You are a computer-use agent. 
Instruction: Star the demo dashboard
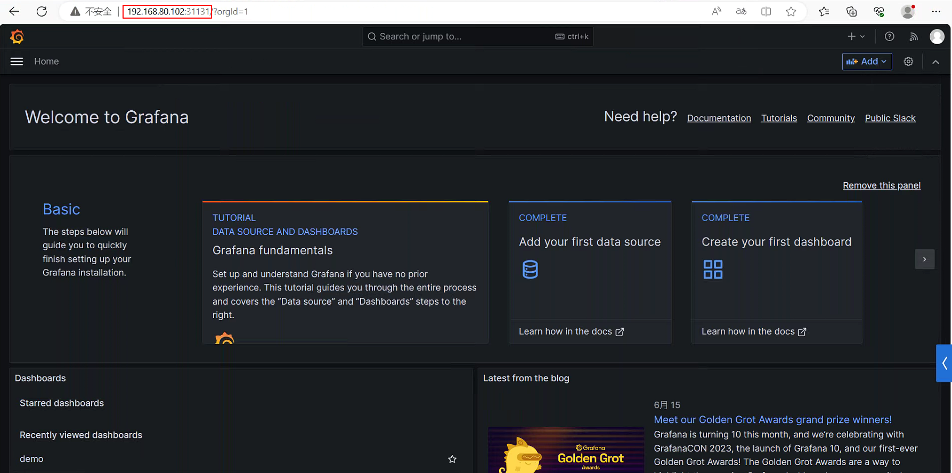pos(452,459)
